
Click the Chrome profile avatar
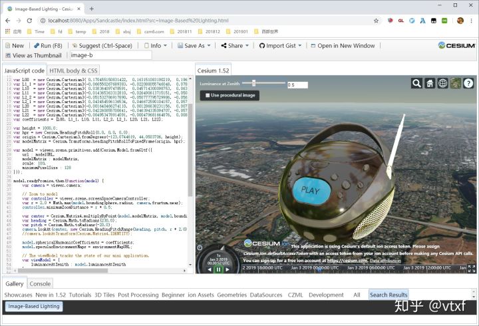coord(460,21)
